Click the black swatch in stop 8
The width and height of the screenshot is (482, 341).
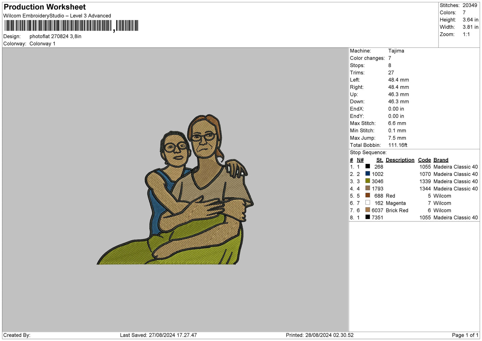click(x=368, y=217)
